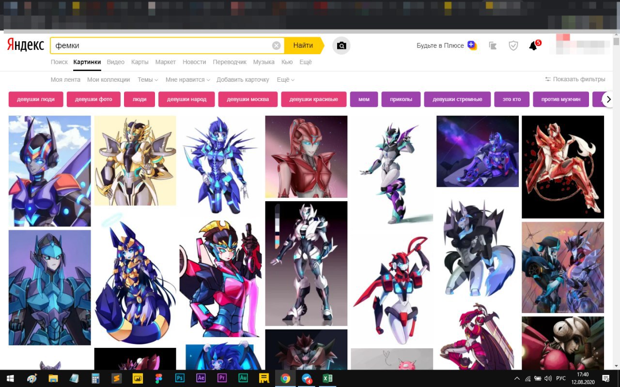Image resolution: width=620 pixels, height=387 pixels.
Task: Open Ещё in the services tab row
Action: point(306,62)
